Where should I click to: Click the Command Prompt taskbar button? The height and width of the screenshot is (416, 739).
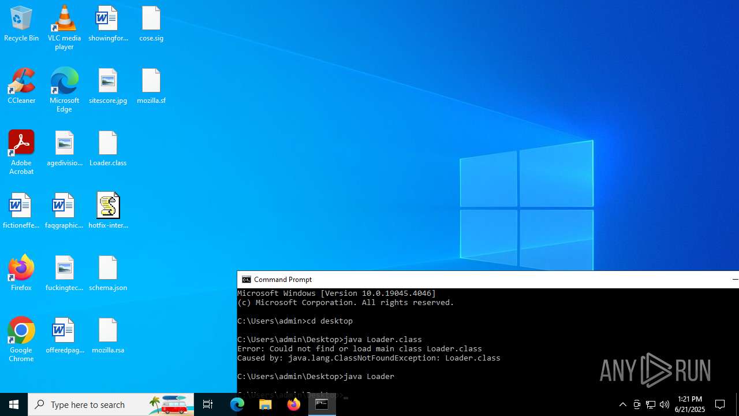click(322, 404)
